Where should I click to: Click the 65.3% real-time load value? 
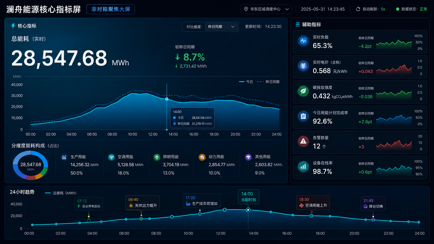322,46
